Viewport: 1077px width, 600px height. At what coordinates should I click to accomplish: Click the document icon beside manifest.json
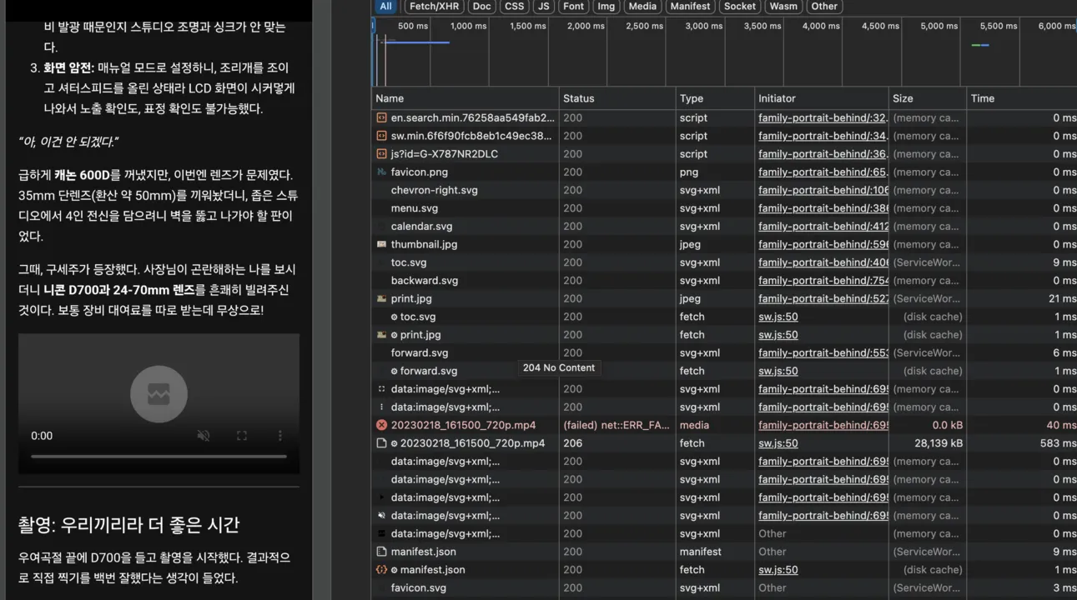pos(381,552)
